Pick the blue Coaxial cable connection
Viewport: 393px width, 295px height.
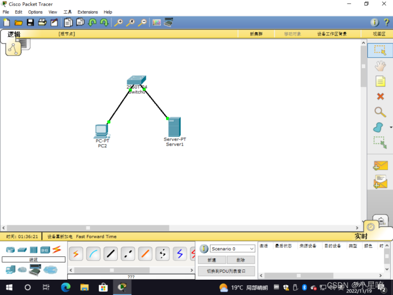pos(180,254)
